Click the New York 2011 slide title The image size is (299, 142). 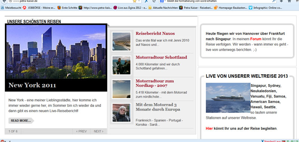(32, 85)
